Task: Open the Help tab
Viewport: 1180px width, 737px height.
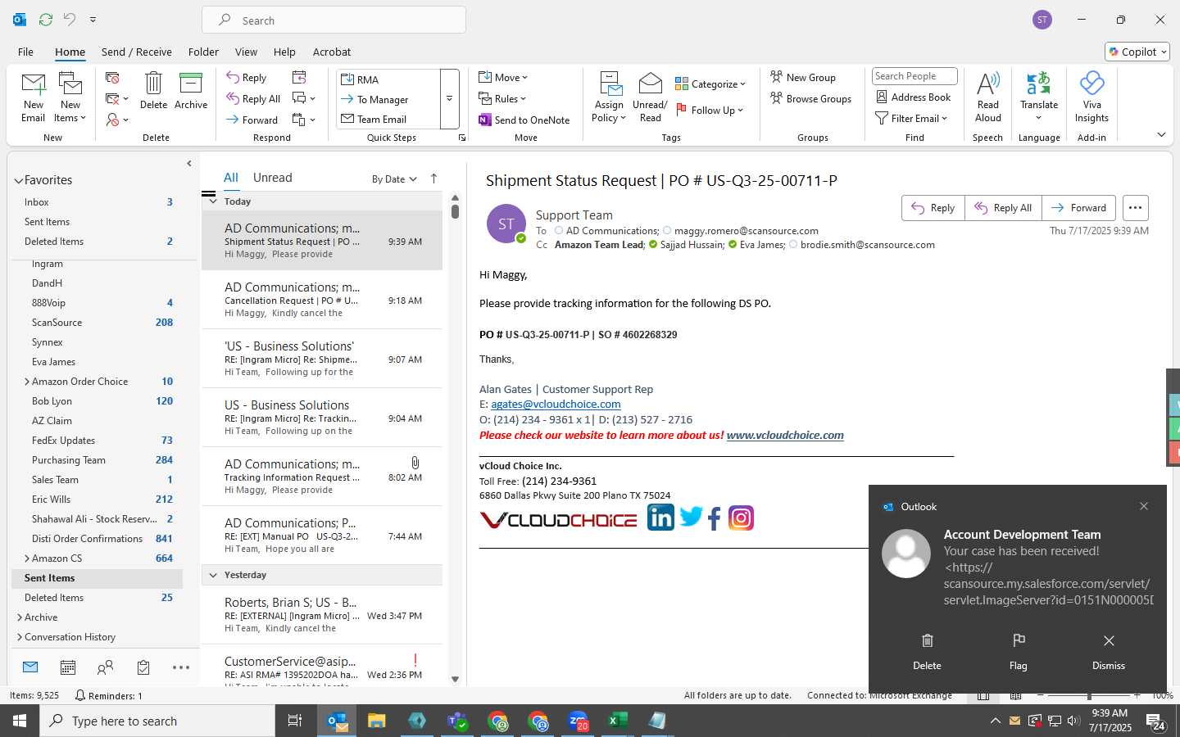Action: click(284, 52)
